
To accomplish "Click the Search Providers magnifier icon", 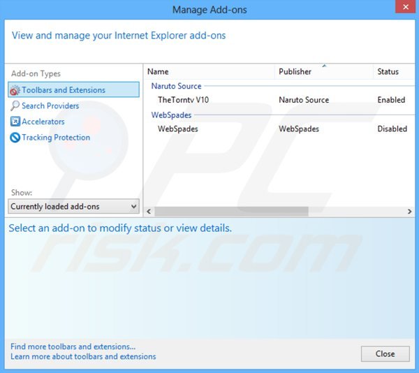I will pos(15,105).
